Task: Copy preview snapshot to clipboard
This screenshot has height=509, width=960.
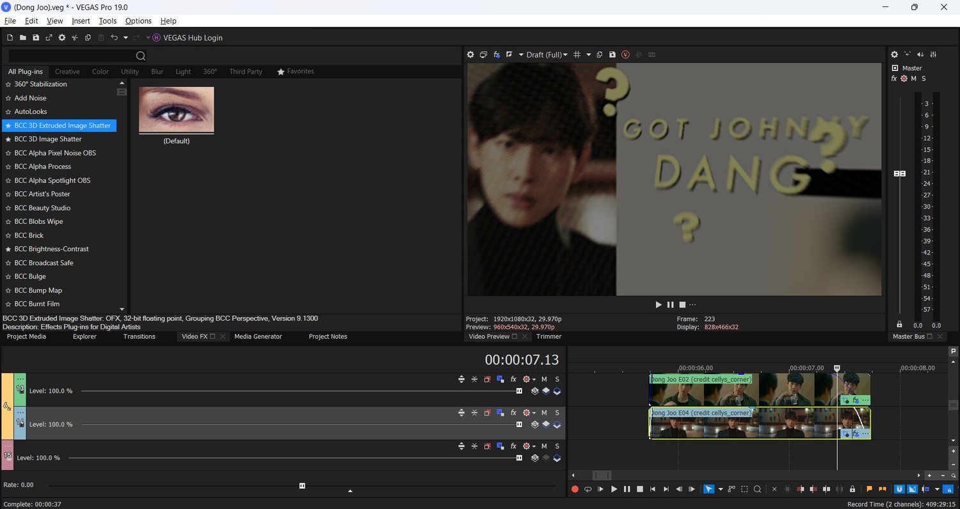Action: tap(600, 55)
